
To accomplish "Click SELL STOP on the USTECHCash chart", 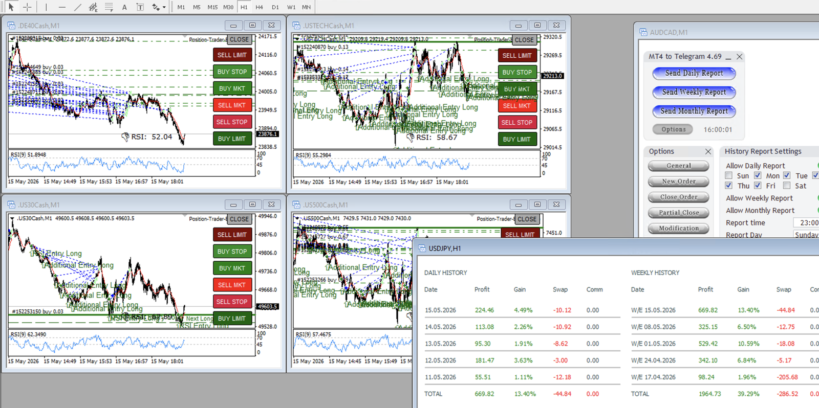I will [x=517, y=123].
